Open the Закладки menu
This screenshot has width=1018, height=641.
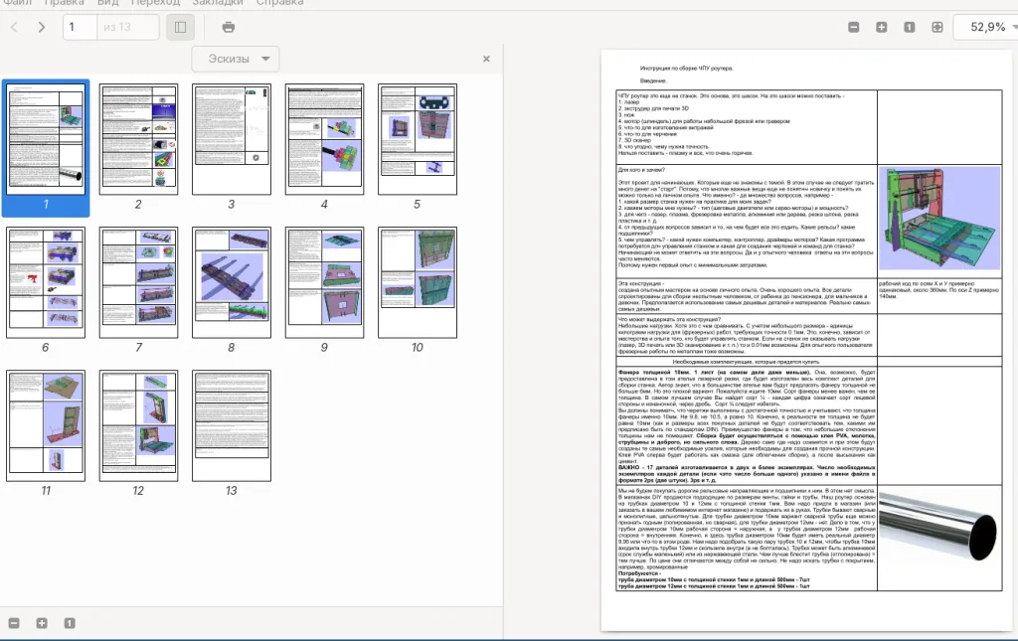tap(217, 3)
